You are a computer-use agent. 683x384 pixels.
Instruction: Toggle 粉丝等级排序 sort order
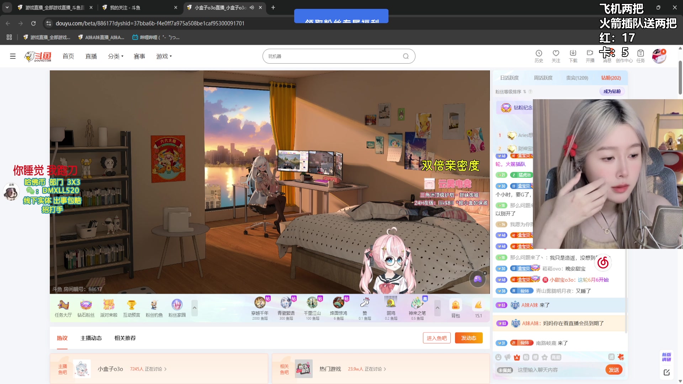click(511, 92)
